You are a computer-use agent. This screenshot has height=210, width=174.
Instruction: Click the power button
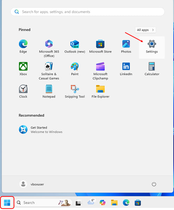tap(154, 184)
